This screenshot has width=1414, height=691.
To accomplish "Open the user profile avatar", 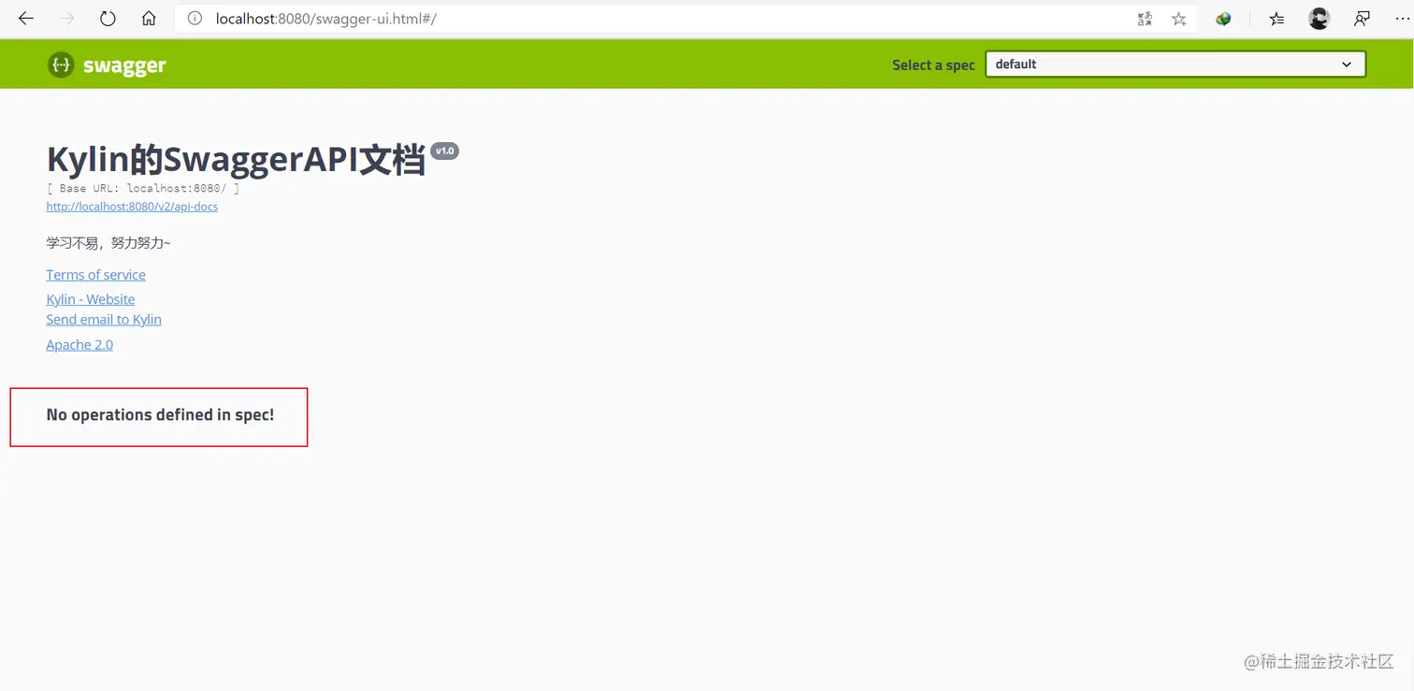I will click(1320, 19).
